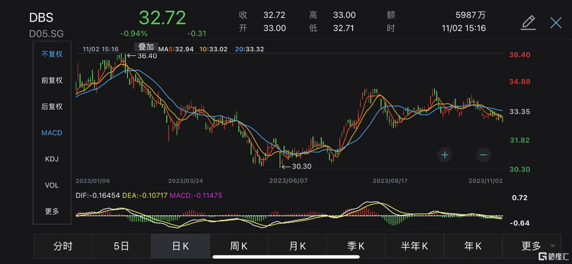Select 前复权 price adjustment option
This screenshot has height=264, width=572.
(x=52, y=80)
